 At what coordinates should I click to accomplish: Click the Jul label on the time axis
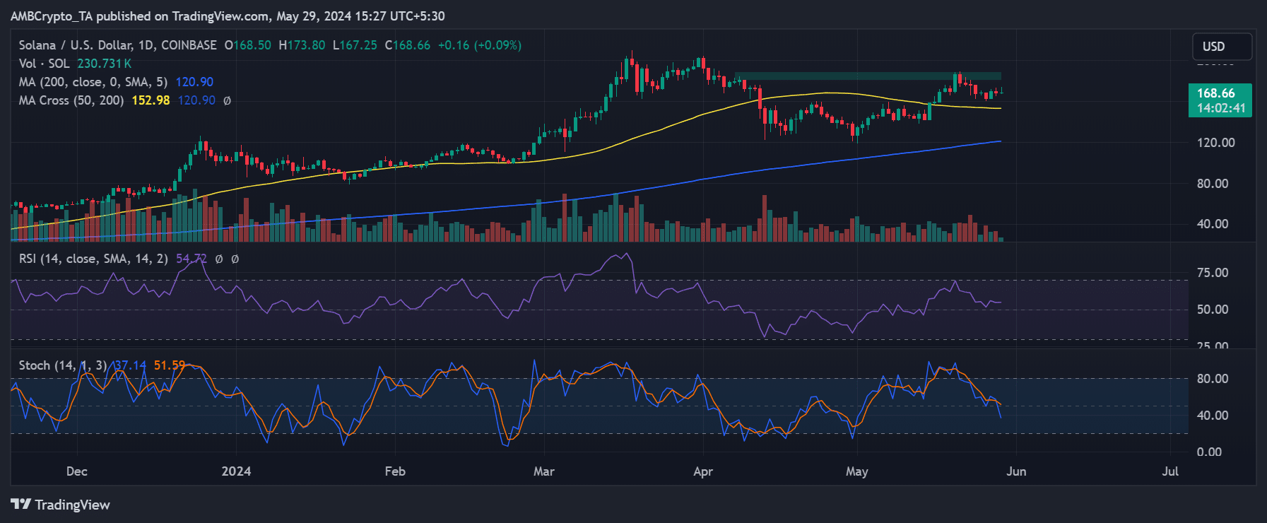click(x=1170, y=471)
